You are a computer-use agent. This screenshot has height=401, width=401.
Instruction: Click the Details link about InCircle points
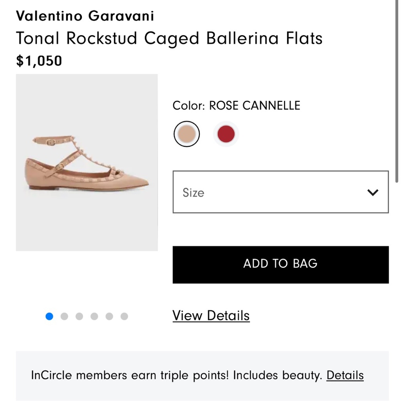pyautogui.click(x=345, y=375)
